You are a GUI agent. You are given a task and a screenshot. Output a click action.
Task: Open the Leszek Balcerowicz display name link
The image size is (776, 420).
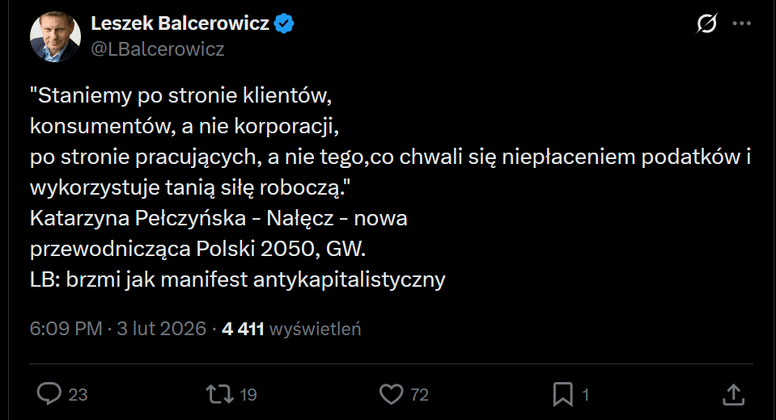(x=180, y=24)
